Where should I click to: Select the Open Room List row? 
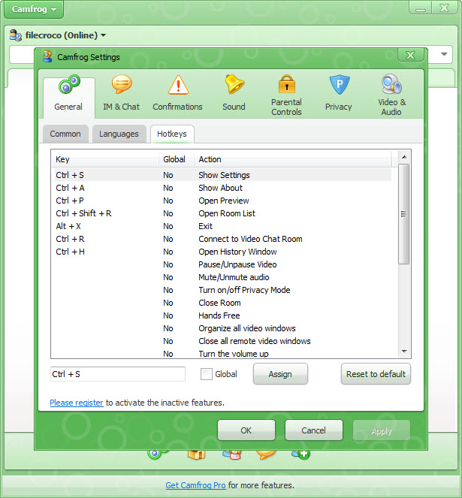222,213
